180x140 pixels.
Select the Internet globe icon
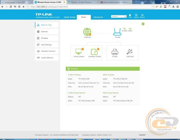pos(87,32)
